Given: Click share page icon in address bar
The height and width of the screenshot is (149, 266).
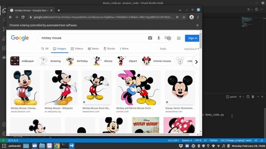Looking at the screenshot, I should pyautogui.click(x=177, y=17).
